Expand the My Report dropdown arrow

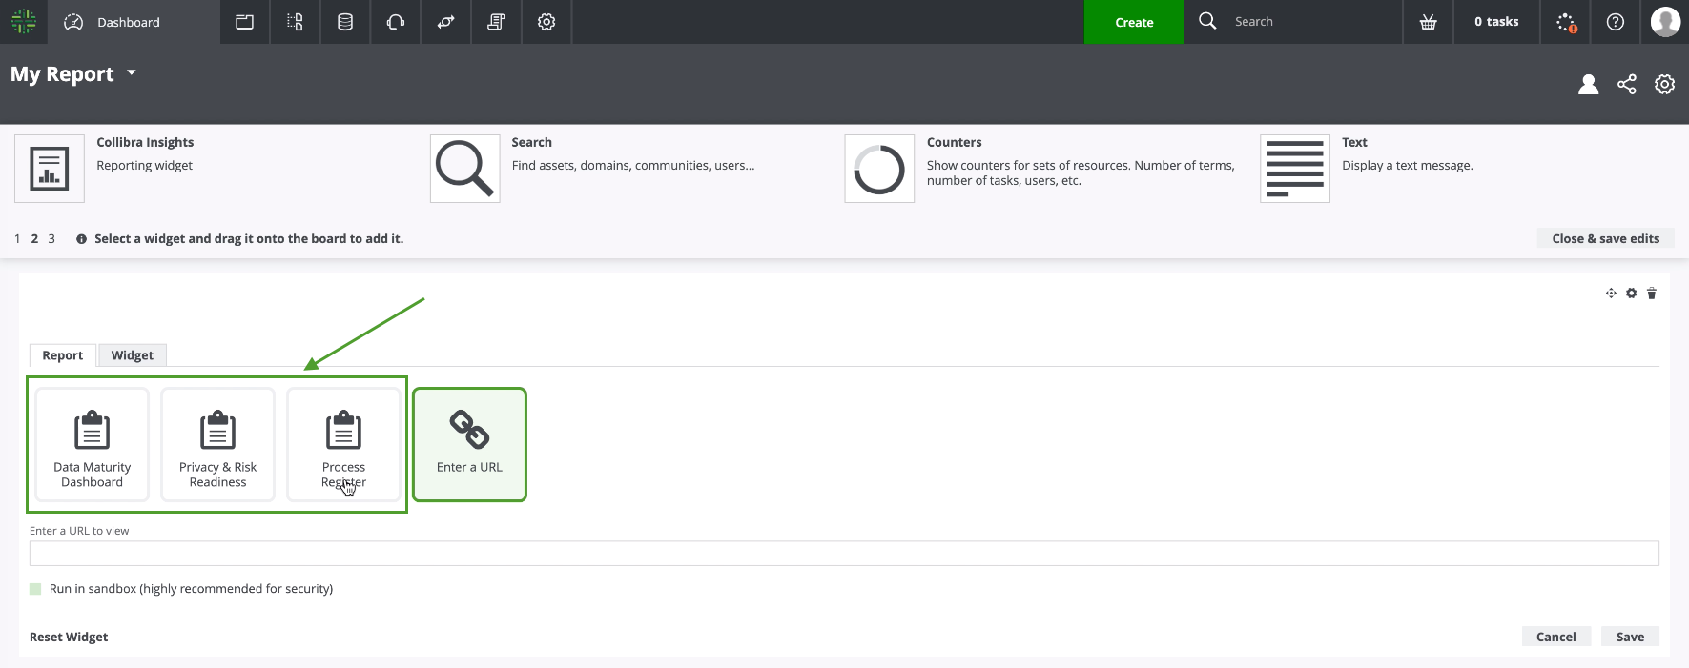[132, 72]
